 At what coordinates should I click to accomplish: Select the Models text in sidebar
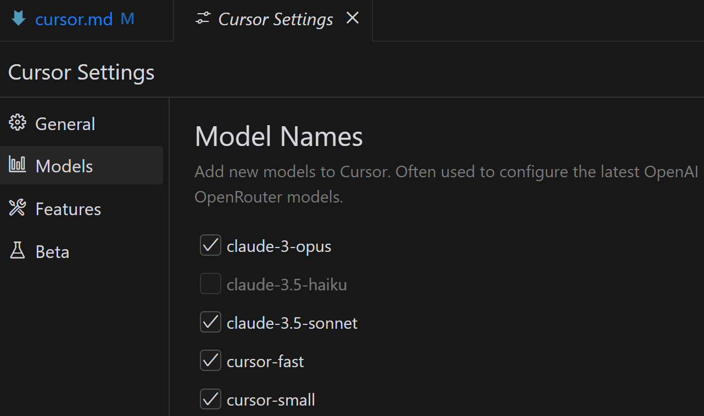pos(64,166)
